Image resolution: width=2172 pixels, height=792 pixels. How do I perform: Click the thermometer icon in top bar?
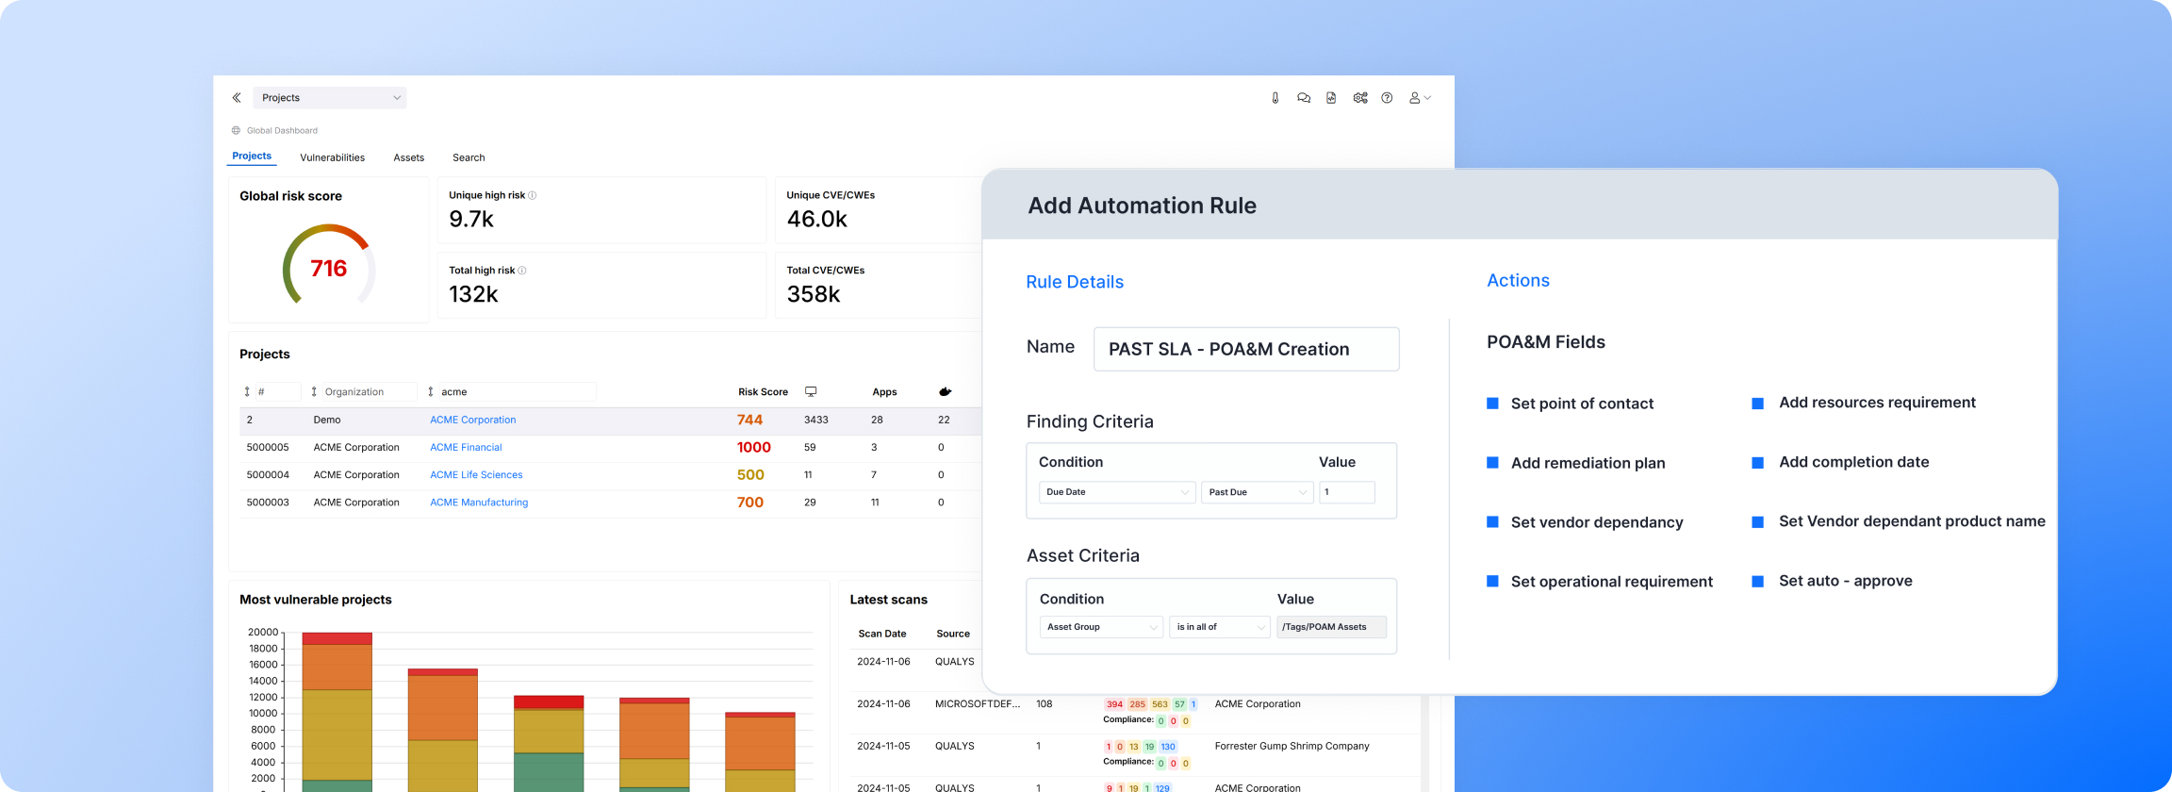tap(1275, 98)
